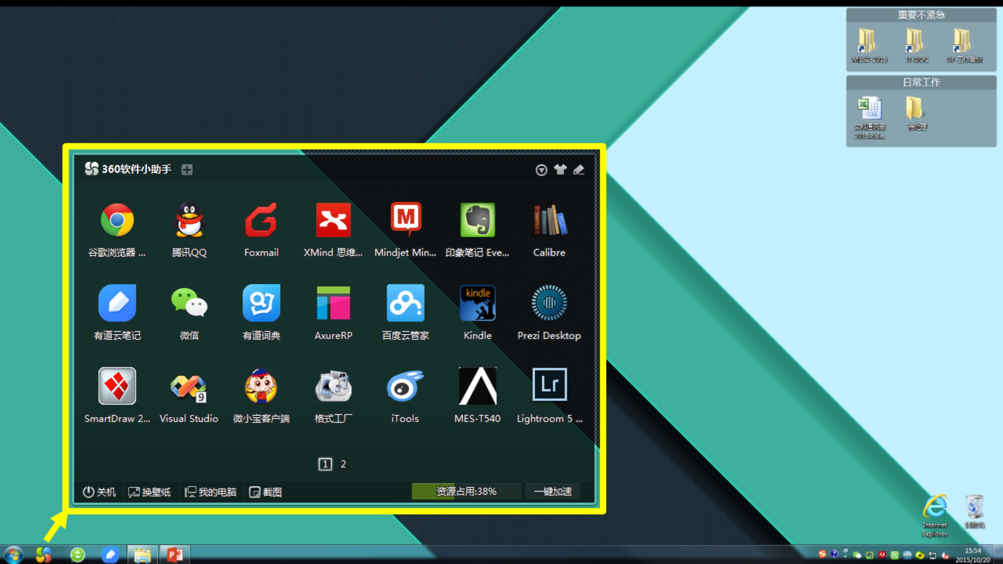
Task: Click the muted volume tray icon
Action: tap(945, 555)
